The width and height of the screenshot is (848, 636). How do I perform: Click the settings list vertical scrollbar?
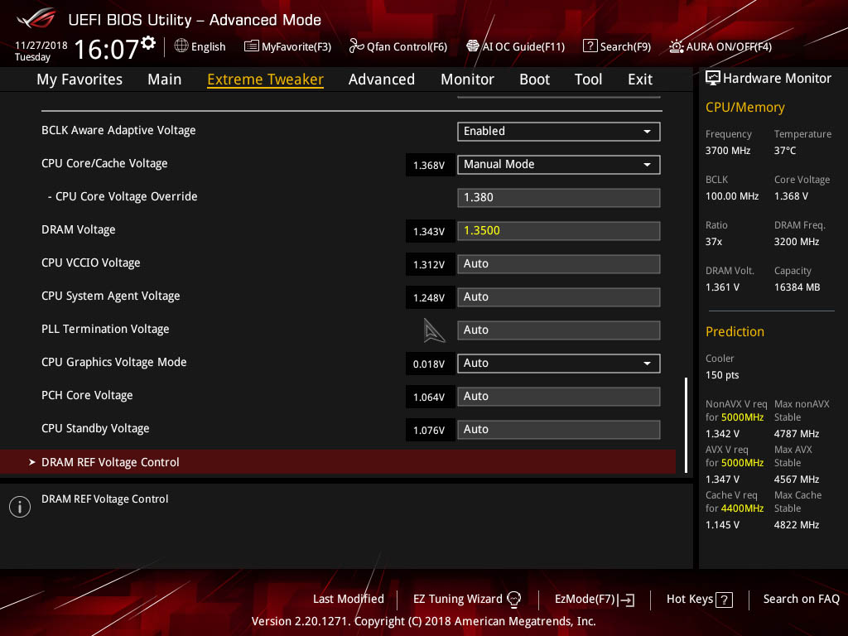[687, 425]
